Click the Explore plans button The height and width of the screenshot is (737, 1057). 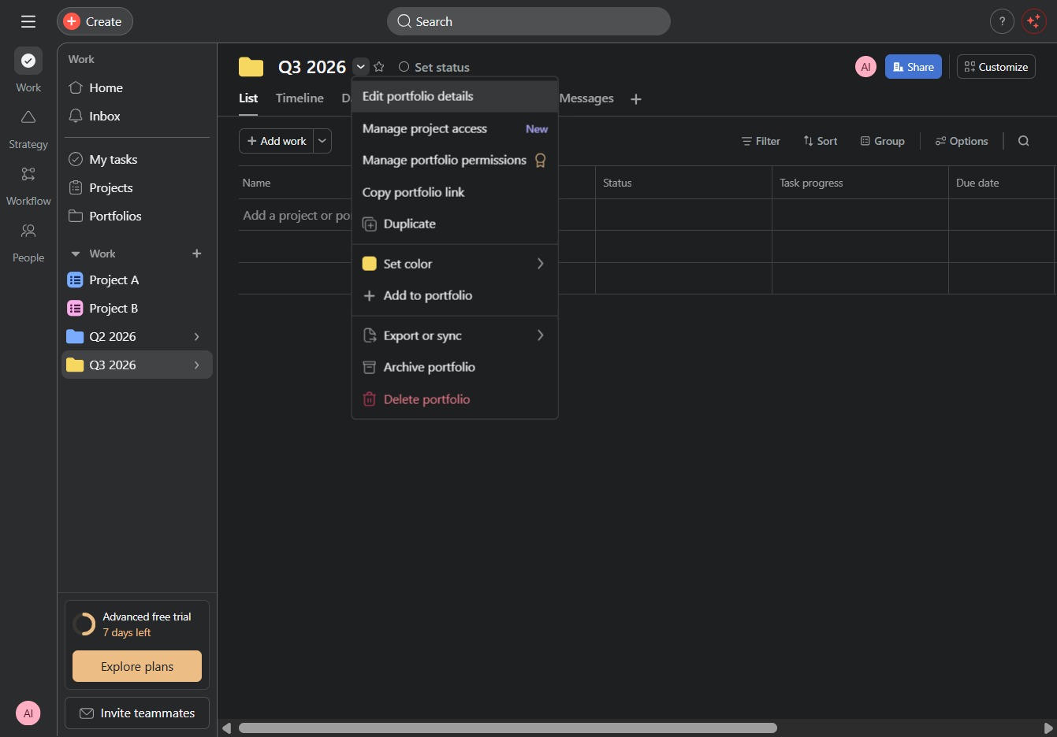[x=137, y=666]
